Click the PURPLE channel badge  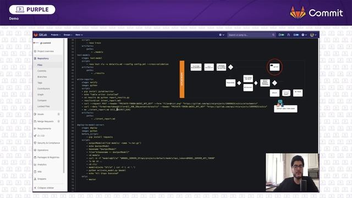[x=32, y=10]
